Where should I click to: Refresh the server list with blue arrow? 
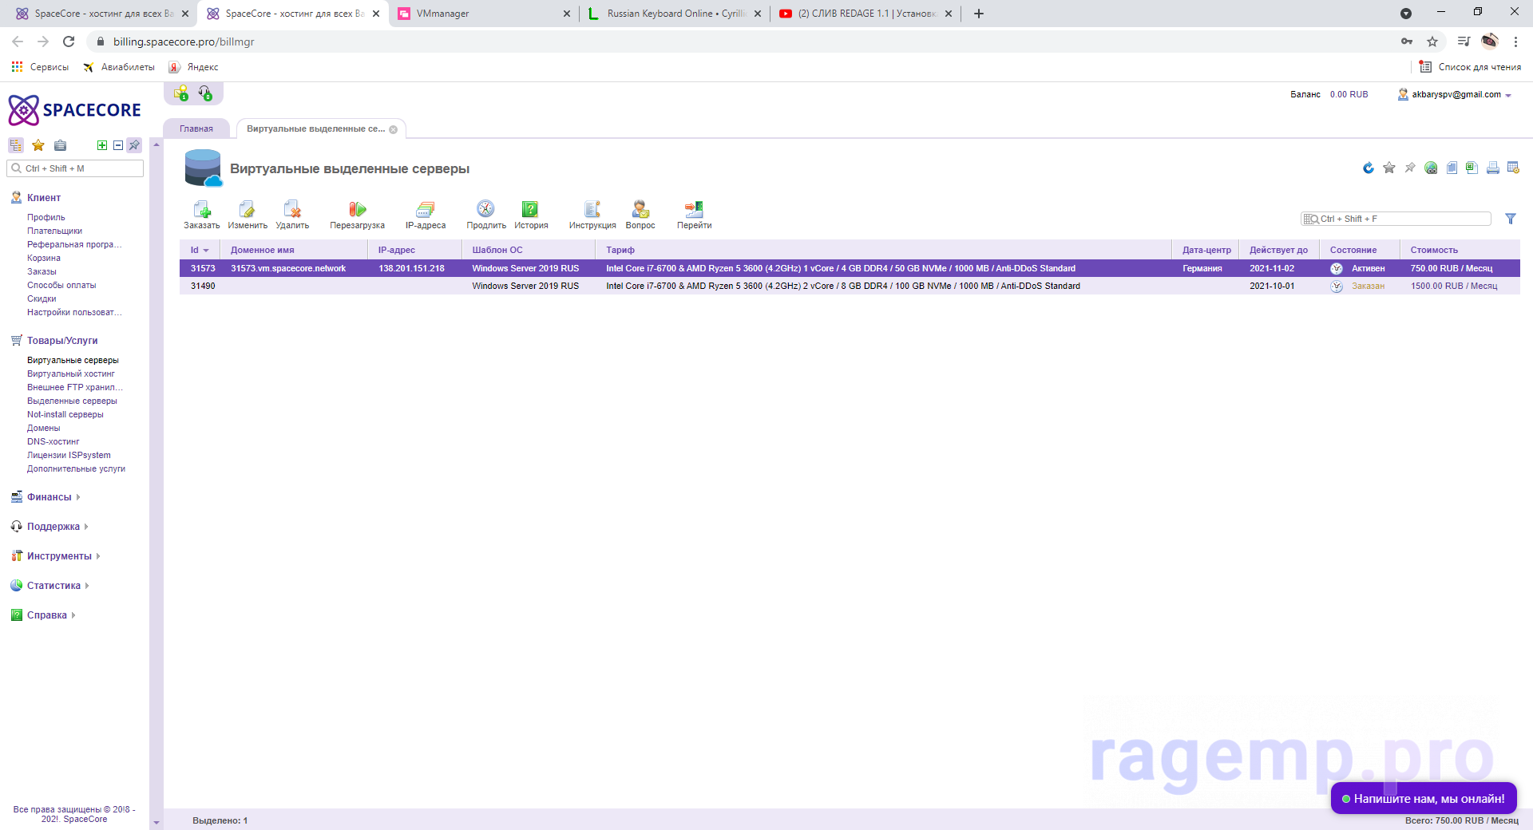(1369, 168)
